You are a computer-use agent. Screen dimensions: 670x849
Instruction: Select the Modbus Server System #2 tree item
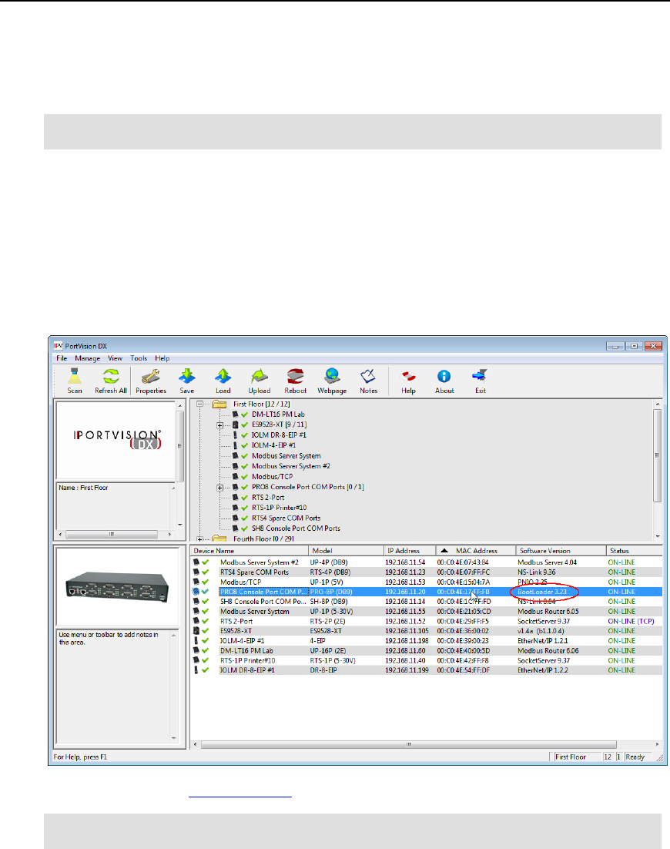coord(291,466)
